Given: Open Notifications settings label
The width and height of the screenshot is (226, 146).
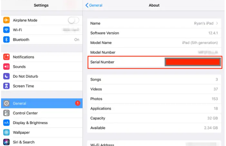Looking at the screenshot, I should tap(23, 57).
